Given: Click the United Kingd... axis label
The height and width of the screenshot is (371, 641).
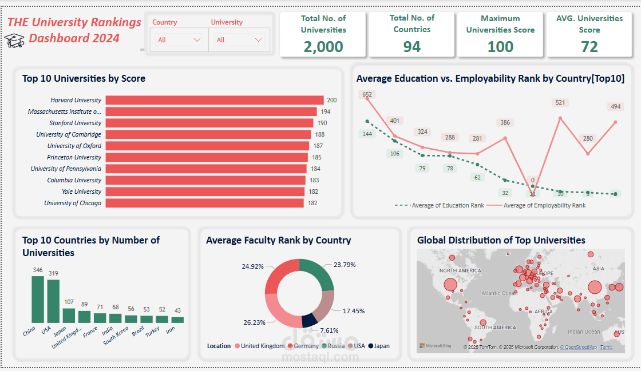Looking at the screenshot, I should pyautogui.click(x=67, y=337).
